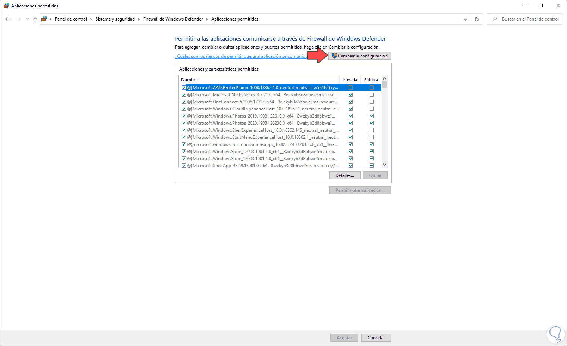Image resolution: width=567 pixels, height=346 pixels.
Task: Toggle Privada for ShellExperienceHost
Action: pyautogui.click(x=351, y=130)
